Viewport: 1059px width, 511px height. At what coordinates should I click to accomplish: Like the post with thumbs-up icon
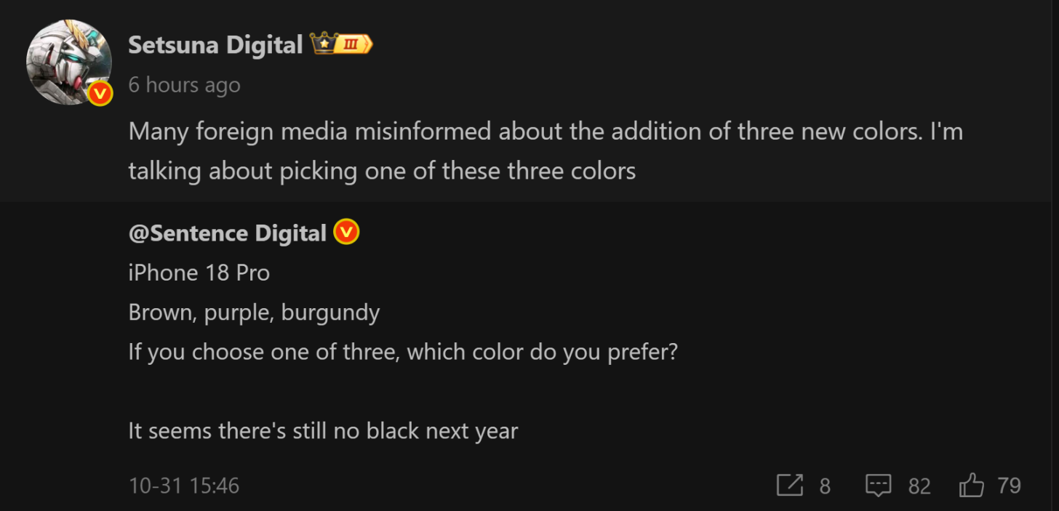[x=972, y=485]
